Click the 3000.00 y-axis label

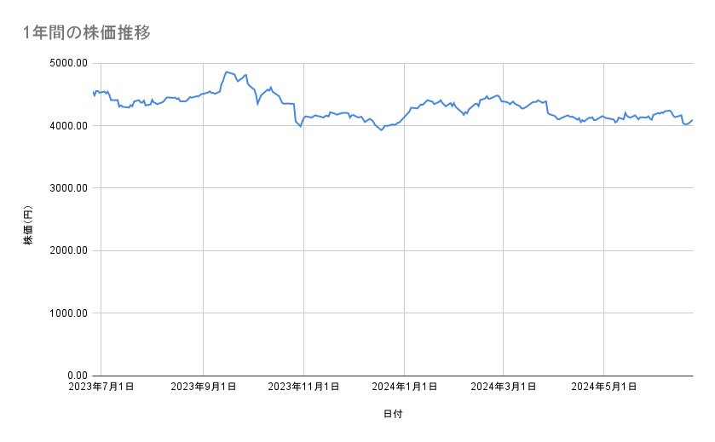tap(70, 188)
